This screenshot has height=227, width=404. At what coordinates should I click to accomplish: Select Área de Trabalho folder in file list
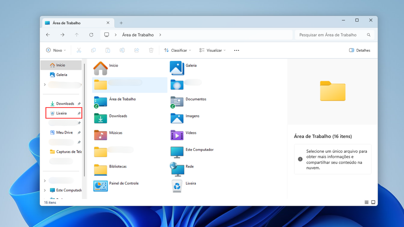point(115,102)
